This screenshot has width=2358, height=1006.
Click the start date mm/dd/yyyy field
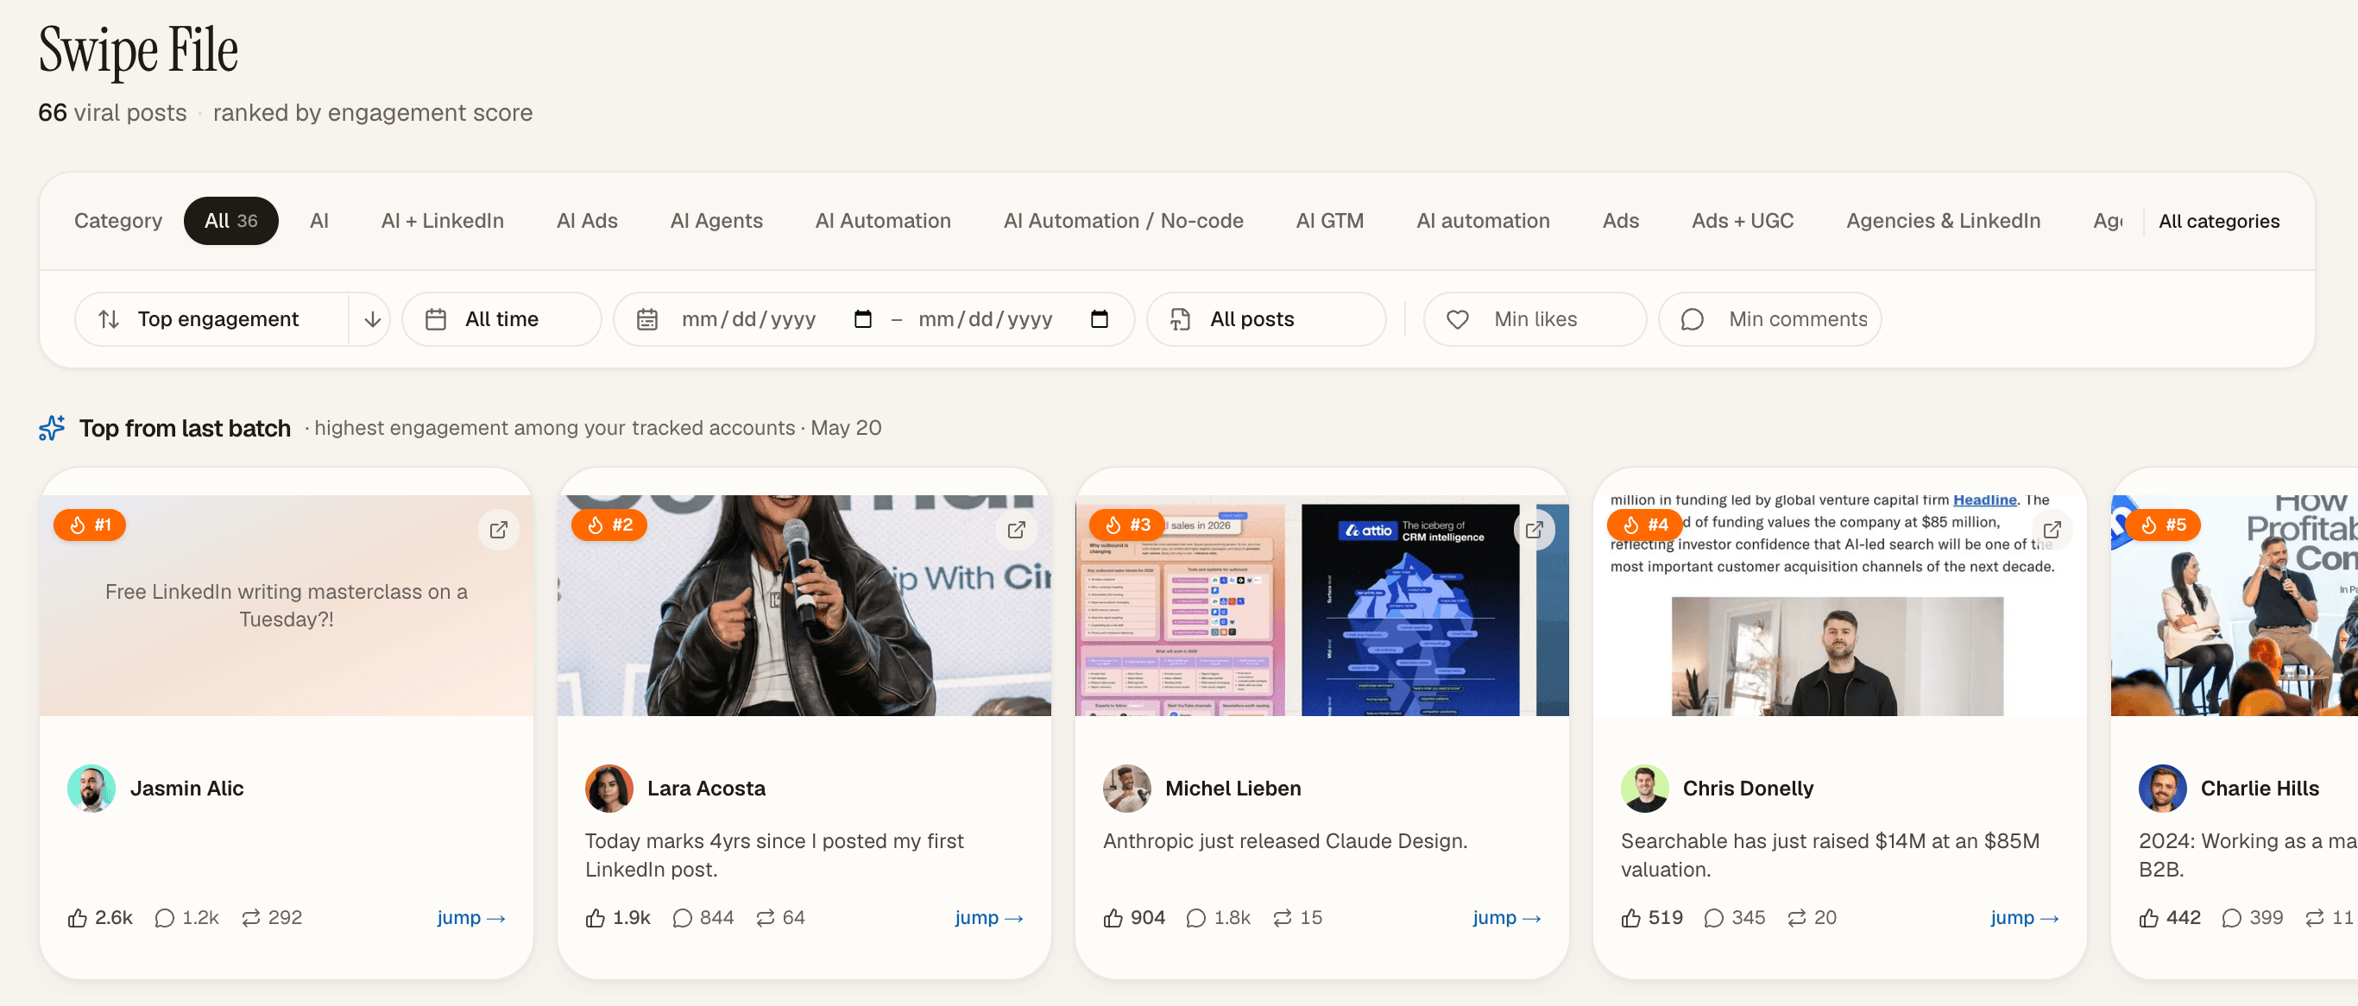(x=749, y=318)
